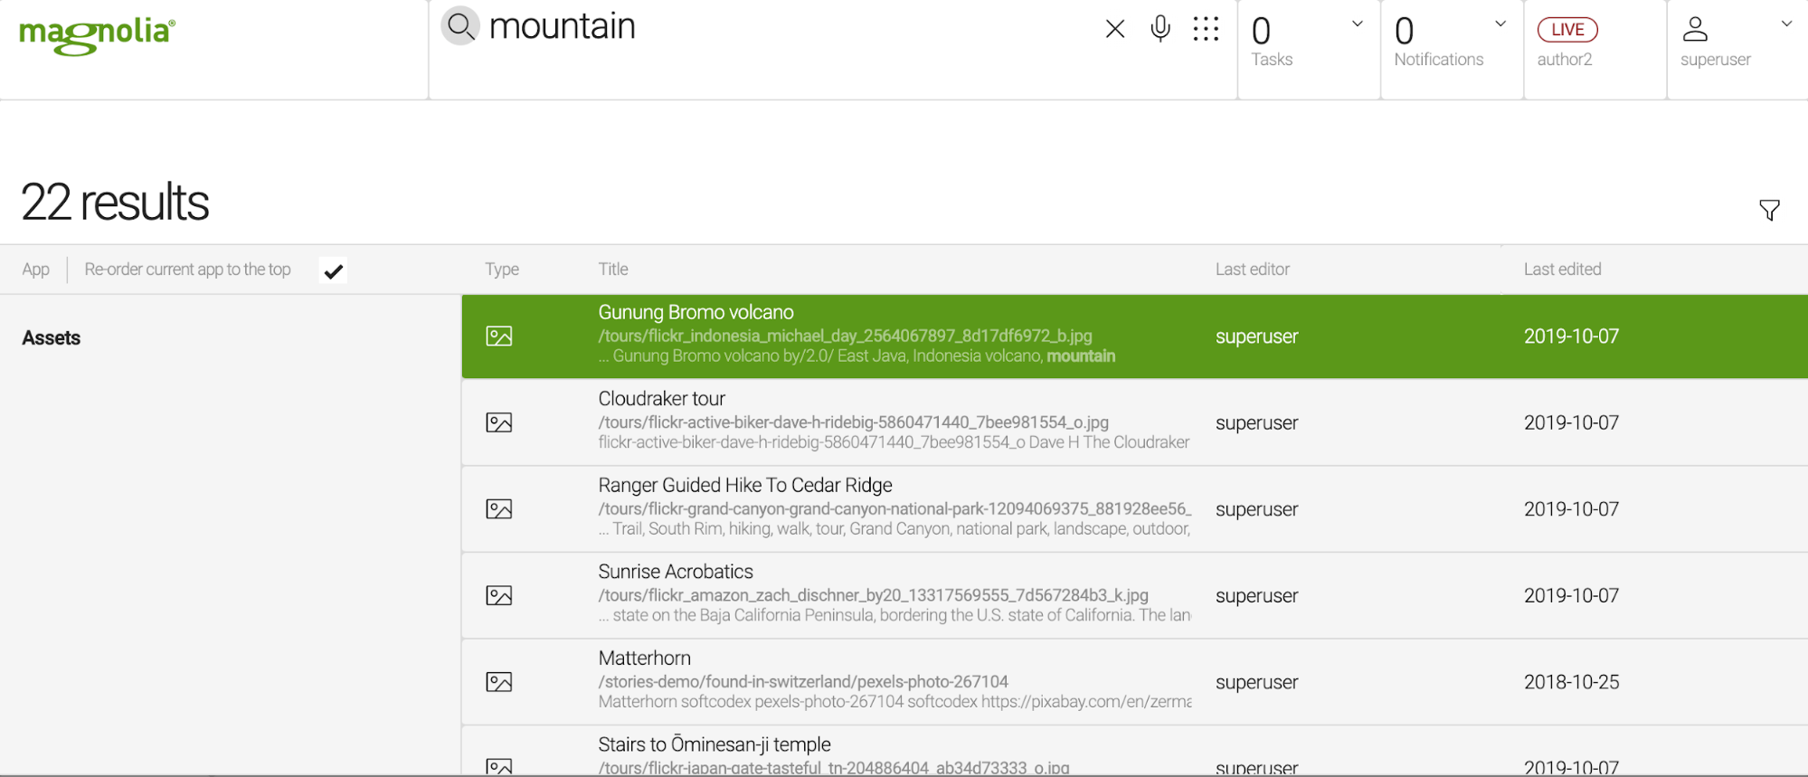Expand the superuser account chevron
Image resolution: width=1808 pixels, height=777 pixels.
click(x=1786, y=24)
